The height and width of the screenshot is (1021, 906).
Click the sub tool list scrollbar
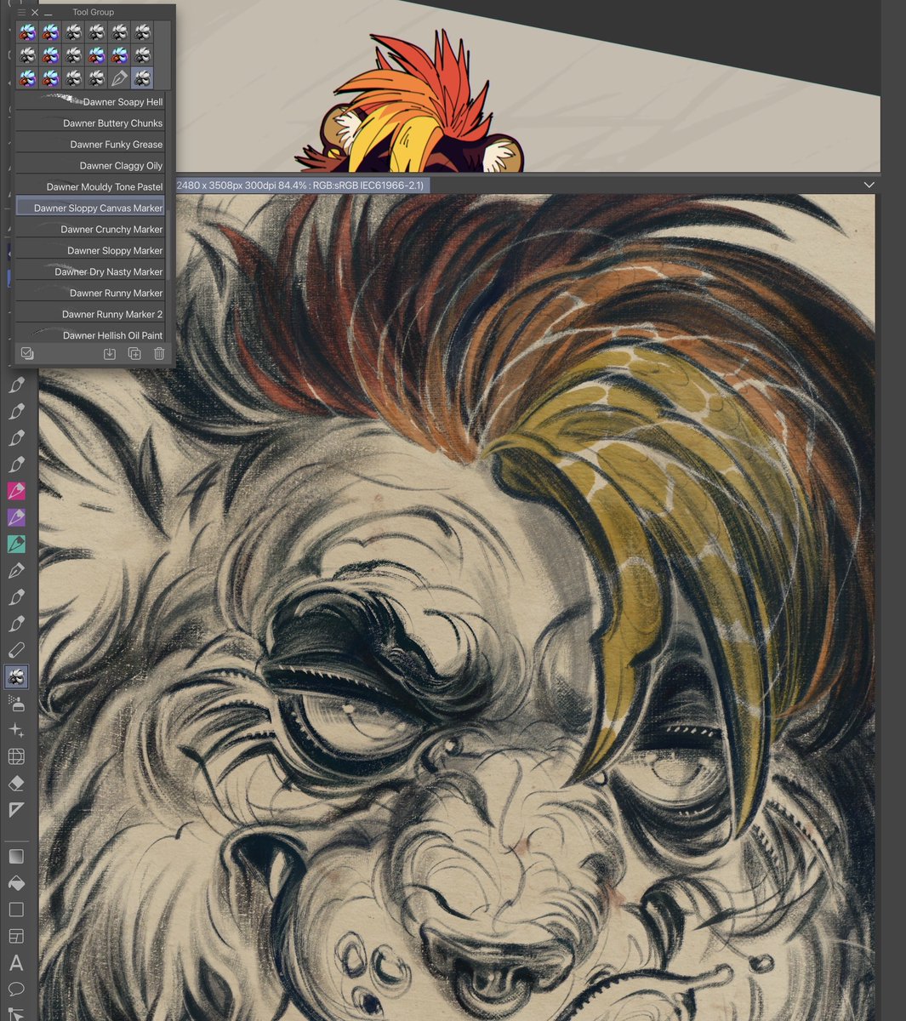click(168, 245)
